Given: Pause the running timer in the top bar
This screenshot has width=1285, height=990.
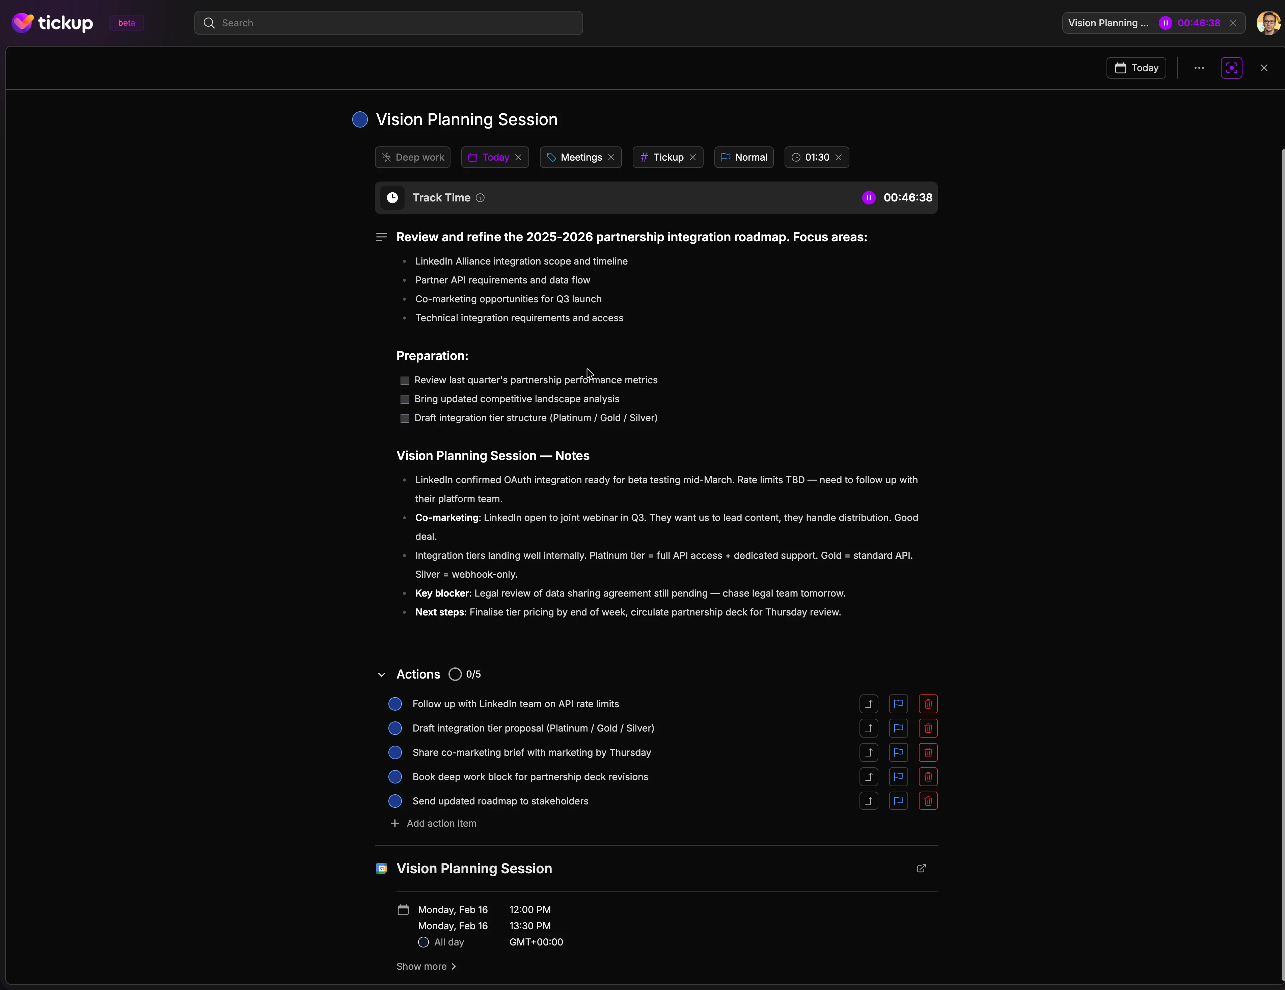Looking at the screenshot, I should point(1165,23).
